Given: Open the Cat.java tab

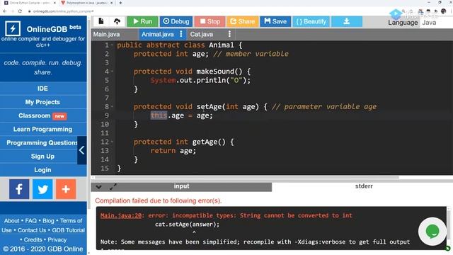Looking at the screenshot, I should point(201,34).
